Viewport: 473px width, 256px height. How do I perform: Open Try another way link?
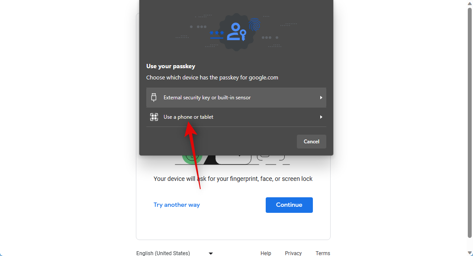[177, 205]
